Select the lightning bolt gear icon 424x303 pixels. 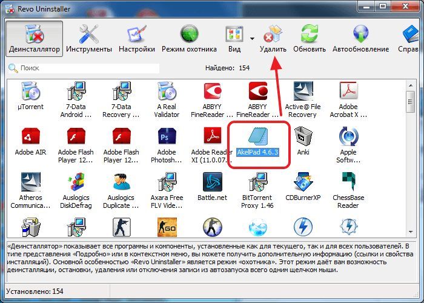[x=348, y=227]
